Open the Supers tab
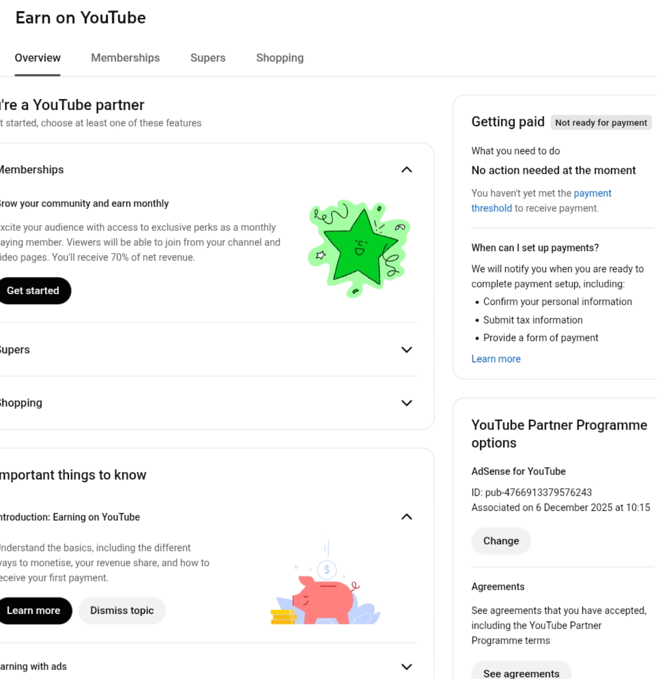The height and width of the screenshot is (679, 657). 208,58
